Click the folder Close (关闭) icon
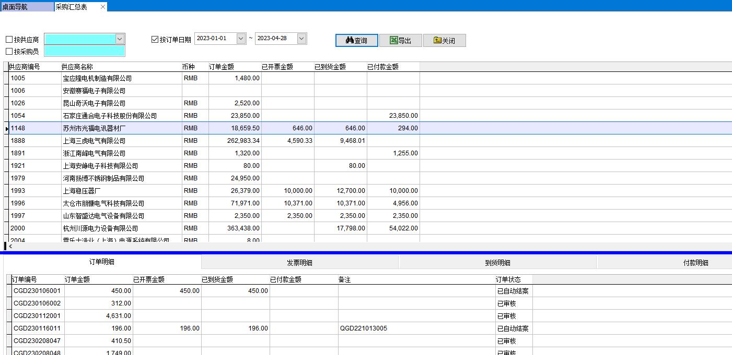 click(437, 40)
